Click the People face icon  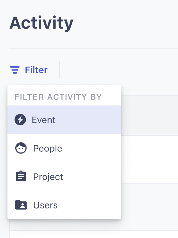(x=21, y=148)
